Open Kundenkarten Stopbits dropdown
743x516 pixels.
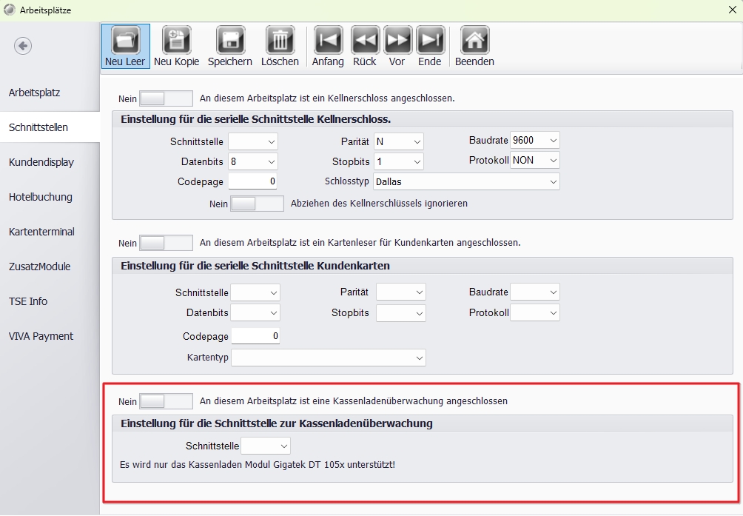click(401, 313)
